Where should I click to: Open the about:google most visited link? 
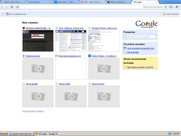pyautogui.click(x=32, y=84)
